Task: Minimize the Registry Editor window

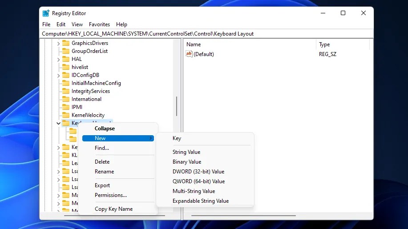Action: pos(323,13)
